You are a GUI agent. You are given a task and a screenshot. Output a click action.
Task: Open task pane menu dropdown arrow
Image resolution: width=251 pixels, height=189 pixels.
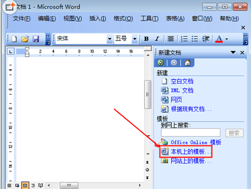point(233,53)
